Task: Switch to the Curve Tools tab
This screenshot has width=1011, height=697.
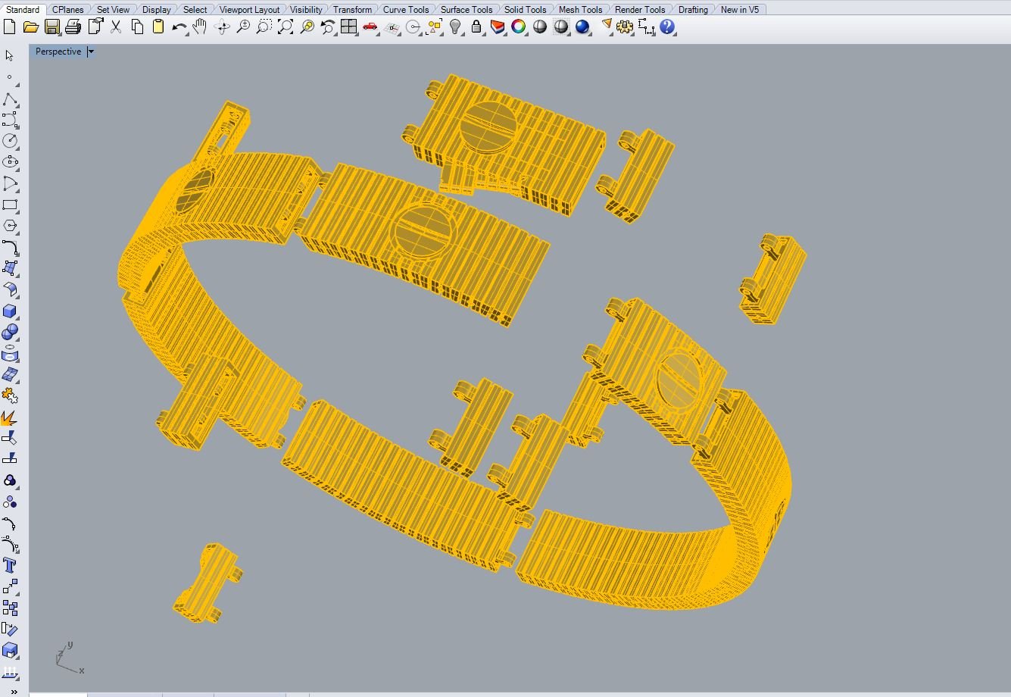Action: point(405,9)
